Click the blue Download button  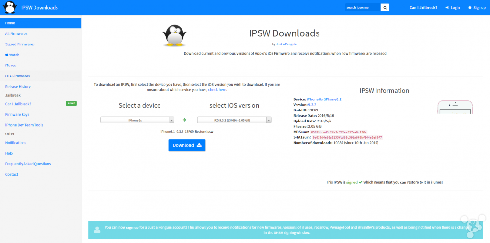(187, 145)
